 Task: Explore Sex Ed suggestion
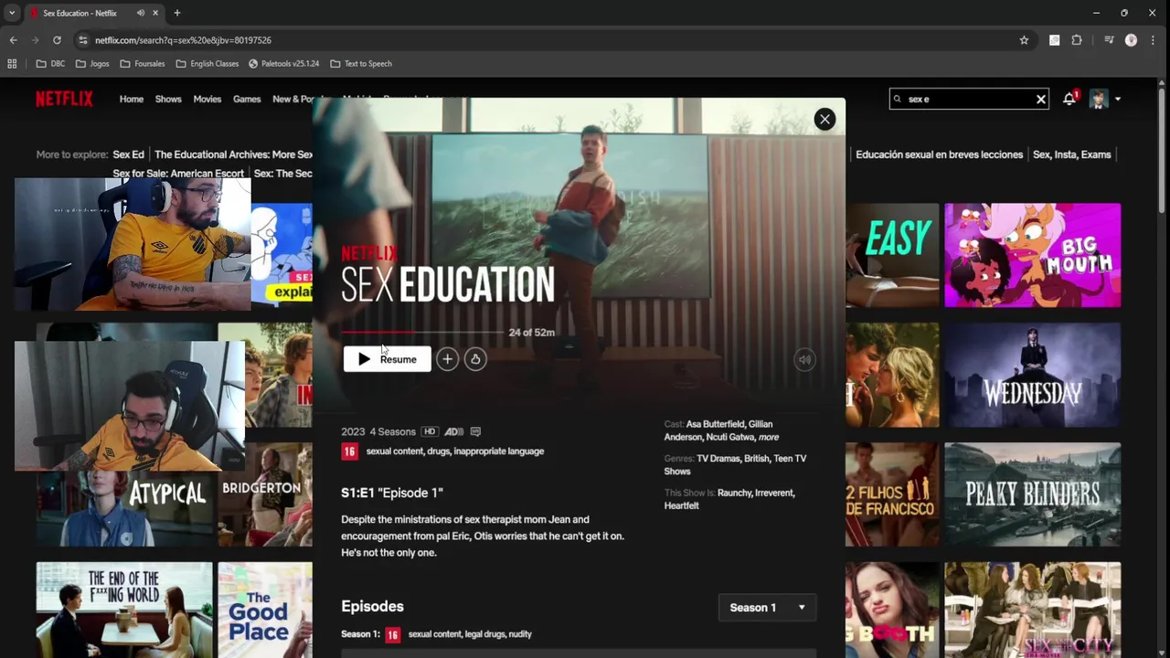(128, 154)
